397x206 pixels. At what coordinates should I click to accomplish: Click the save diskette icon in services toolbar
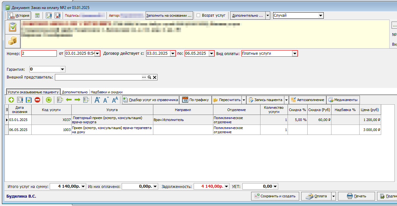(28, 100)
